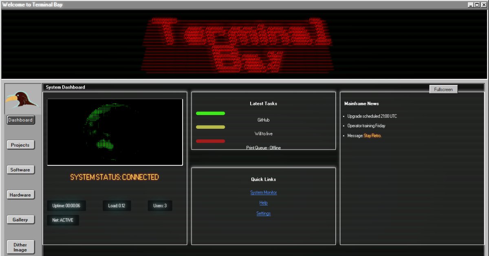Image resolution: width=489 pixels, height=256 pixels.
Task: Open the Gallery page
Action: (x=20, y=220)
